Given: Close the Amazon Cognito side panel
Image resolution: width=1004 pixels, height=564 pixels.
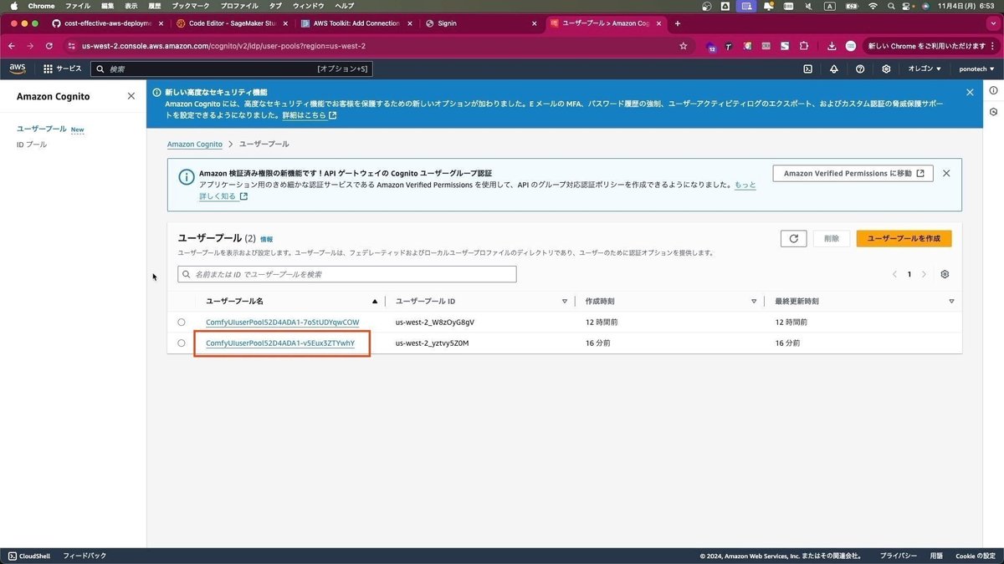Looking at the screenshot, I should (x=131, y=96).
